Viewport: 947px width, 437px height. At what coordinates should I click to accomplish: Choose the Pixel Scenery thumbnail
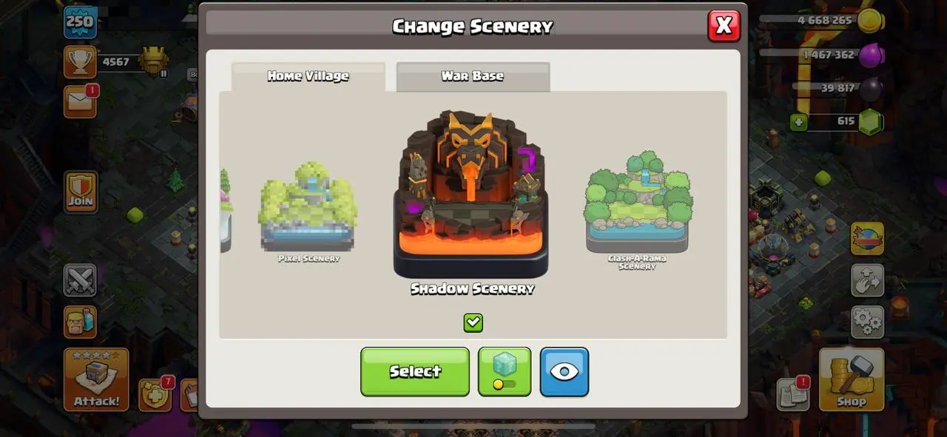[309, 211]
